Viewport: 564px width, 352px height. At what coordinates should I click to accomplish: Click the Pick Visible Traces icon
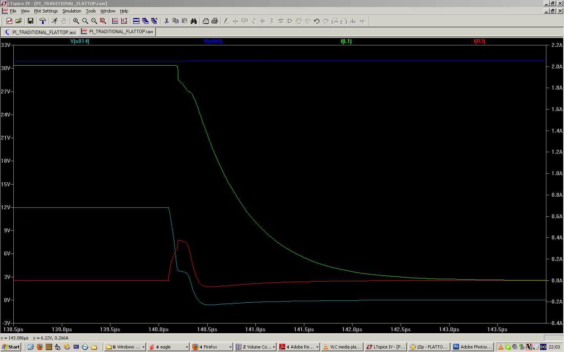coord(115,21)
